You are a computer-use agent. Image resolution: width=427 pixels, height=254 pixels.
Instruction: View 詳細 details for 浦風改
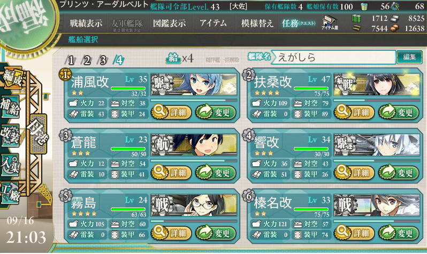tap(171, 112)
